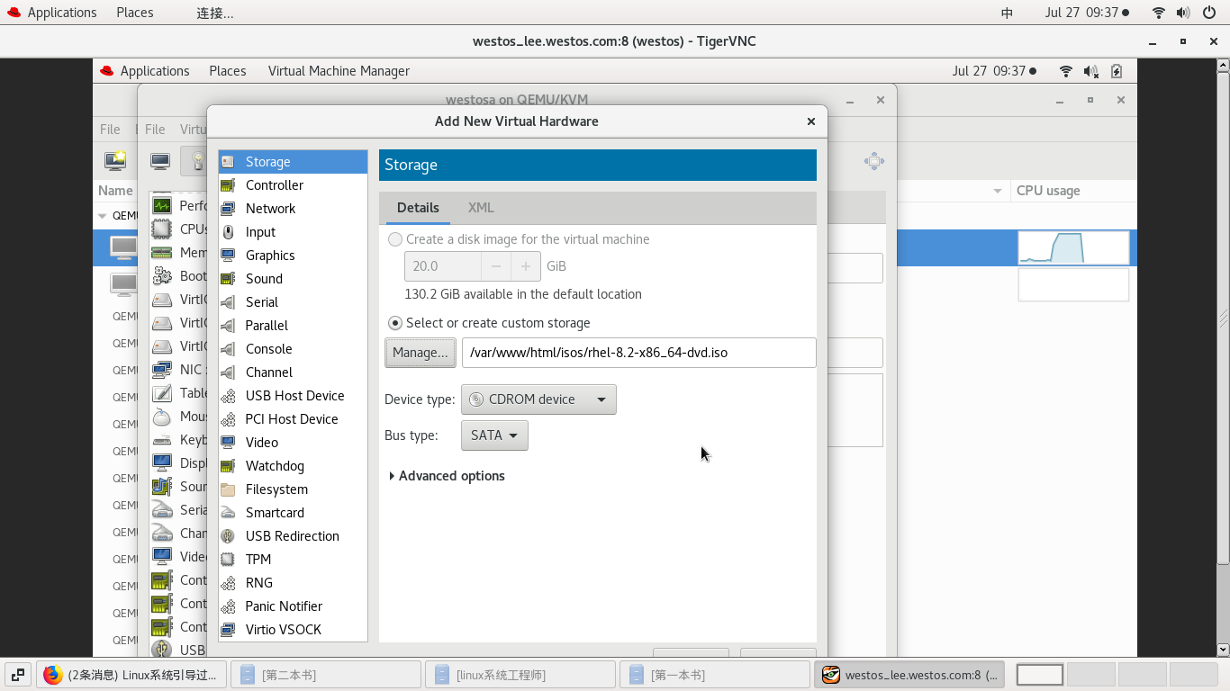This screenshot has width=1230, height=691.
Task: Choose Serial port icon
Action: [x=228, y=302]
